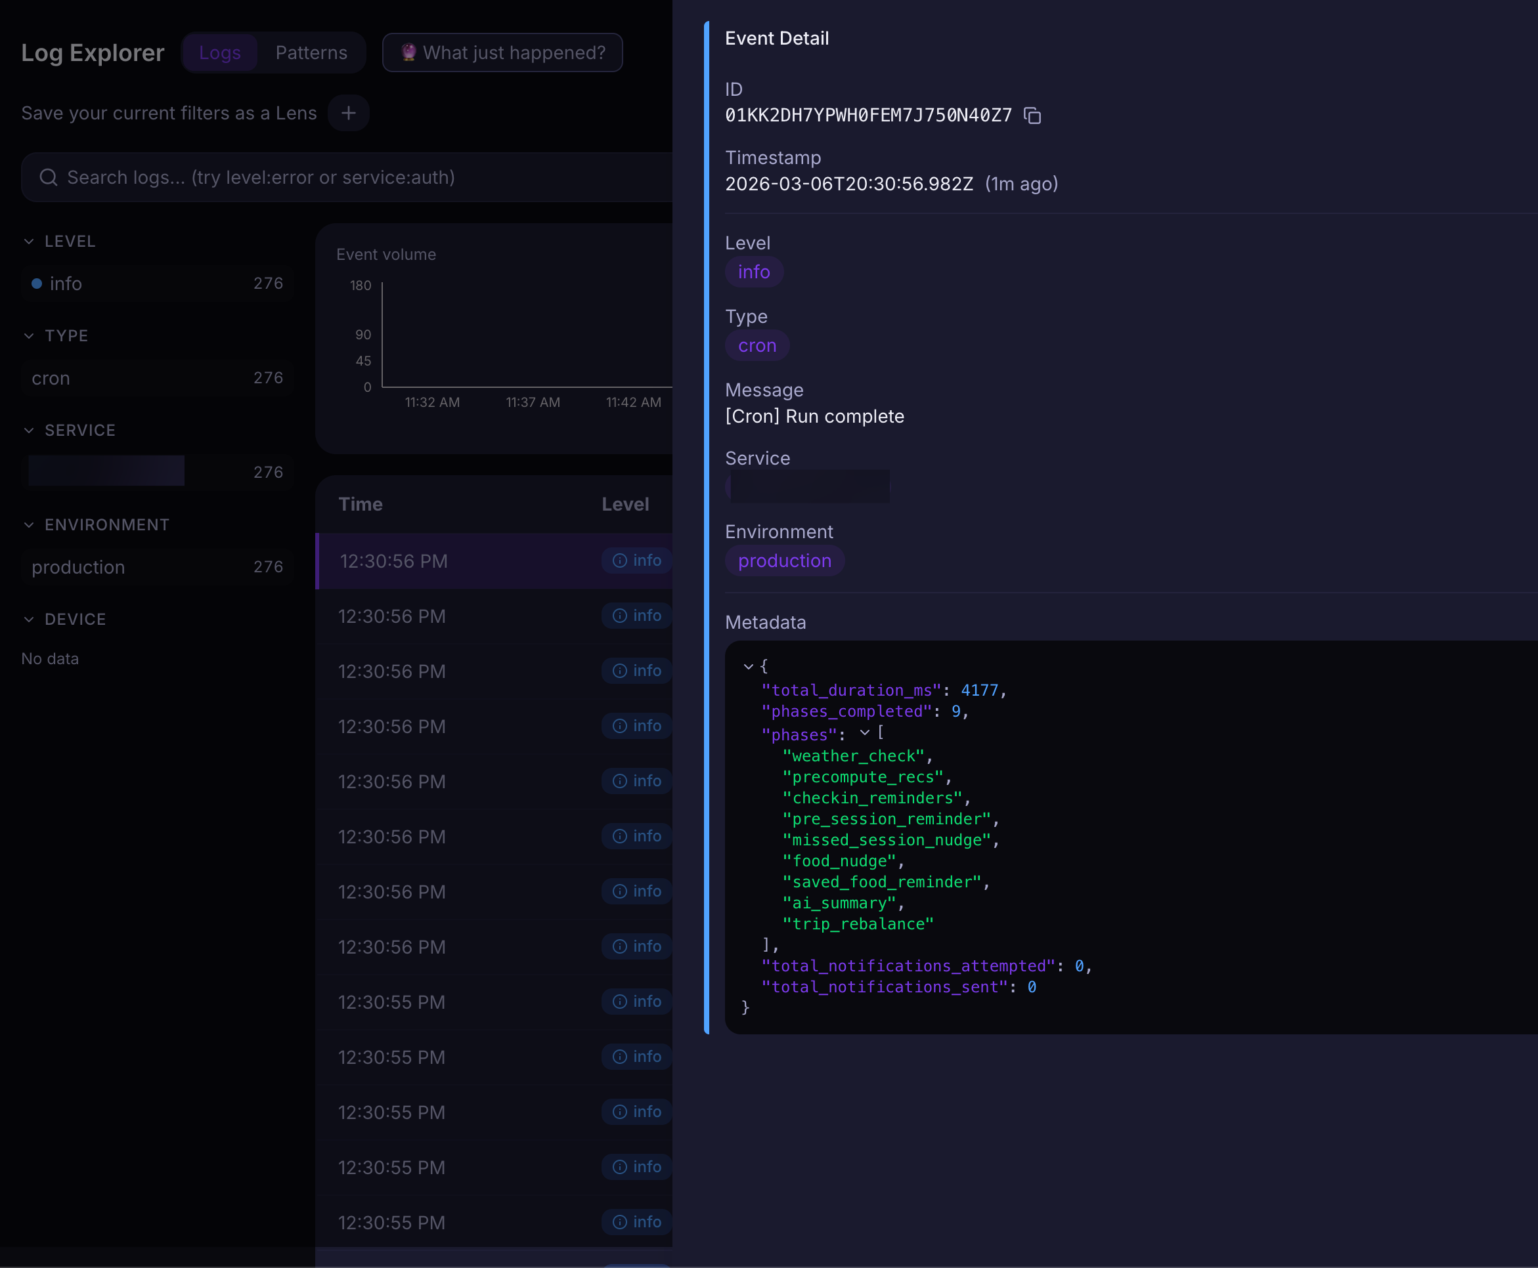Screen dimensions: 1538x1268
Task: Select the Logs tab
Action: (x=219, y=53)
